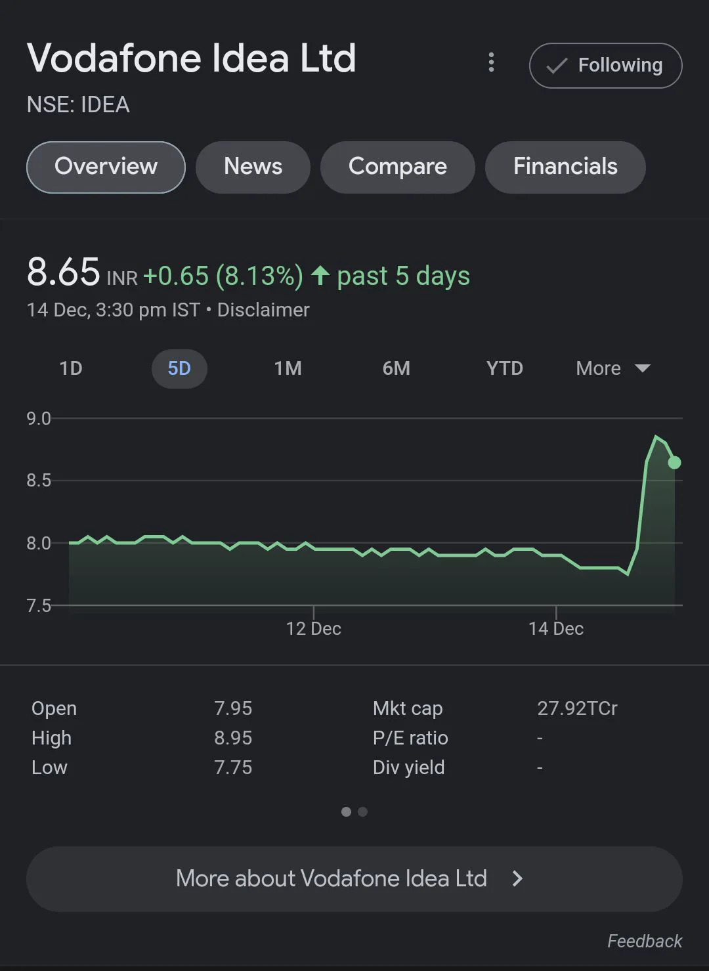The image size is (709, 971).
Task: Click the Feedback link
Action: (x=645, y=941)
